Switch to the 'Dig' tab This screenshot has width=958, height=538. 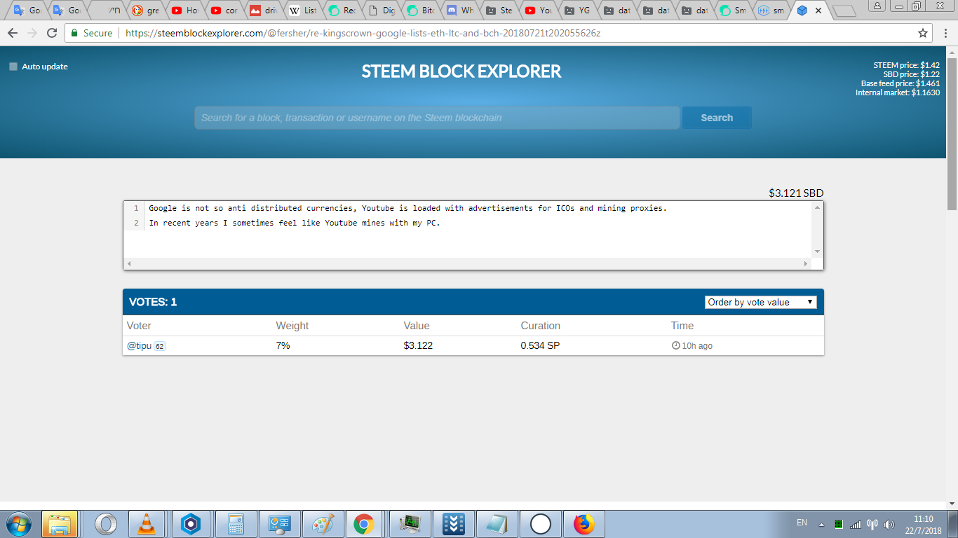tap(382, 11)
